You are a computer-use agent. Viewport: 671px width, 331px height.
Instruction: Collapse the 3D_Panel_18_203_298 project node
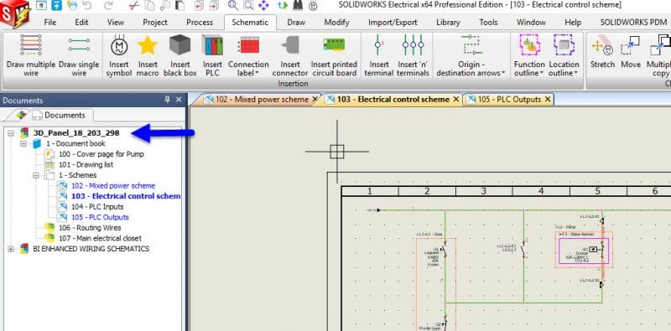click(x=11, y=133)
